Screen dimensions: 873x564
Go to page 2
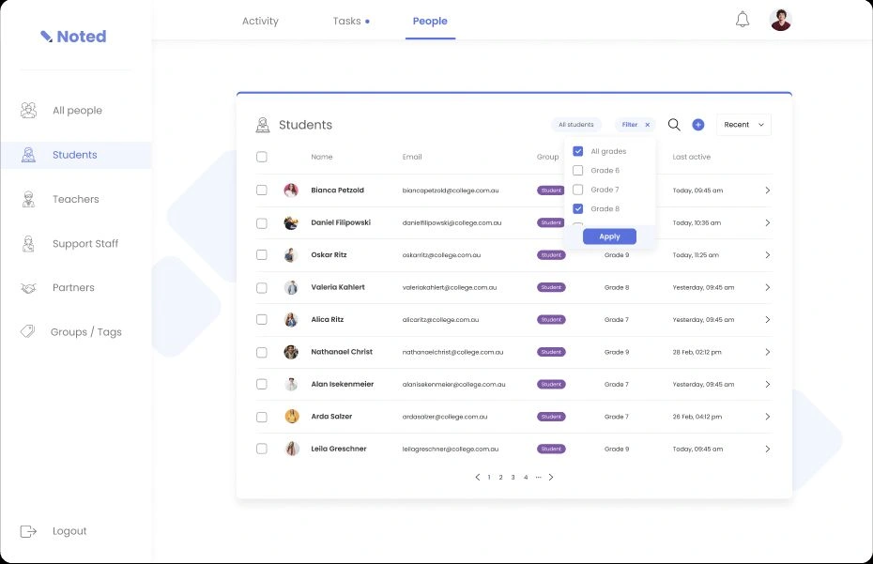pyautogui.click(x=500, y=477)
